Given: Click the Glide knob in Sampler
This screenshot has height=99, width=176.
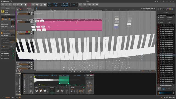Looking at the screenshot, I should pos(31,91).
